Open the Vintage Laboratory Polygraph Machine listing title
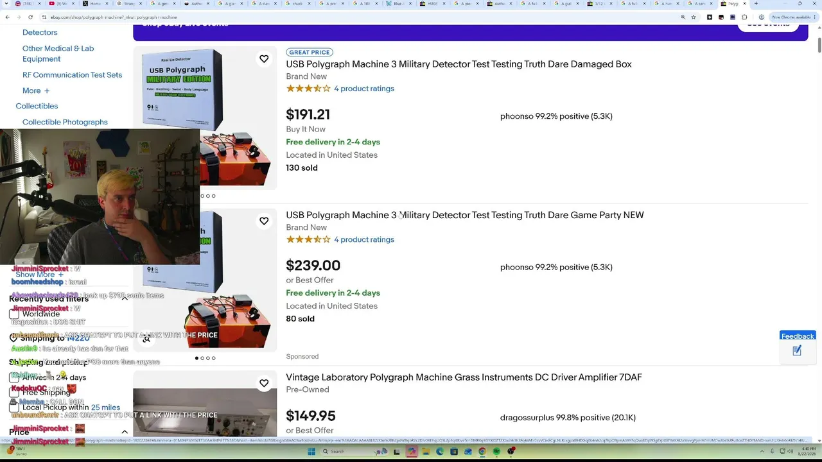Viewport: 822px width, 462px height. (464, 377)
